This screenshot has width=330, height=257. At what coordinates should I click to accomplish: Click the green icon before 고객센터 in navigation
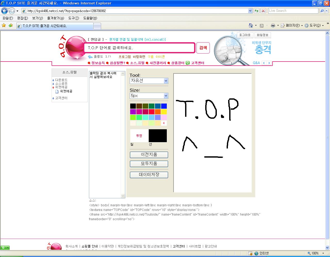point(188,63)
